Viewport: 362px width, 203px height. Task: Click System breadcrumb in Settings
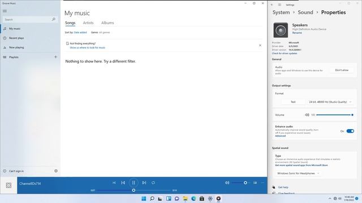[281, 12]
